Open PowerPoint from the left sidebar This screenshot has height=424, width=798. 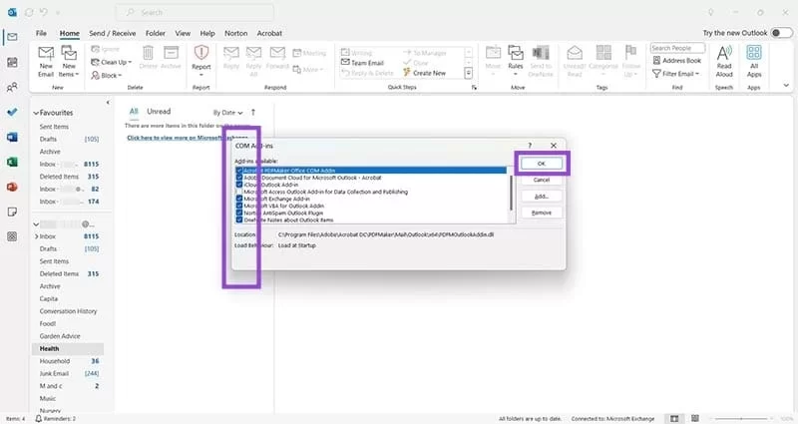point(12,187)
